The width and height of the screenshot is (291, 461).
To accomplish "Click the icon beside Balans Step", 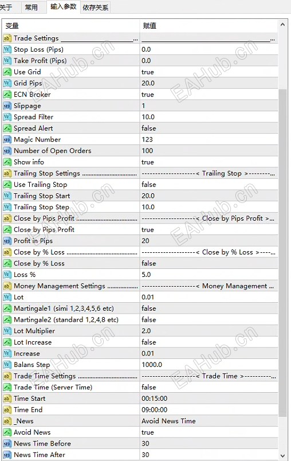I will click(x=7, y=365).
